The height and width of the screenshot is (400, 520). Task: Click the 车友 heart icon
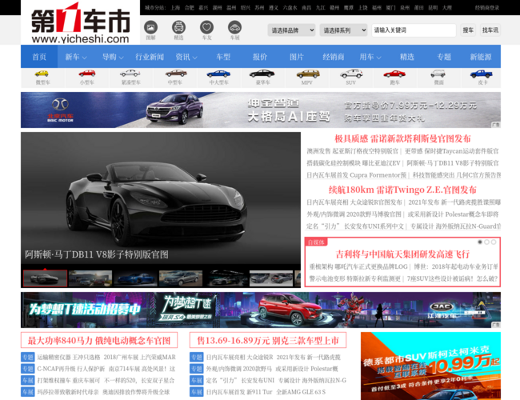(x=206, y=30)
